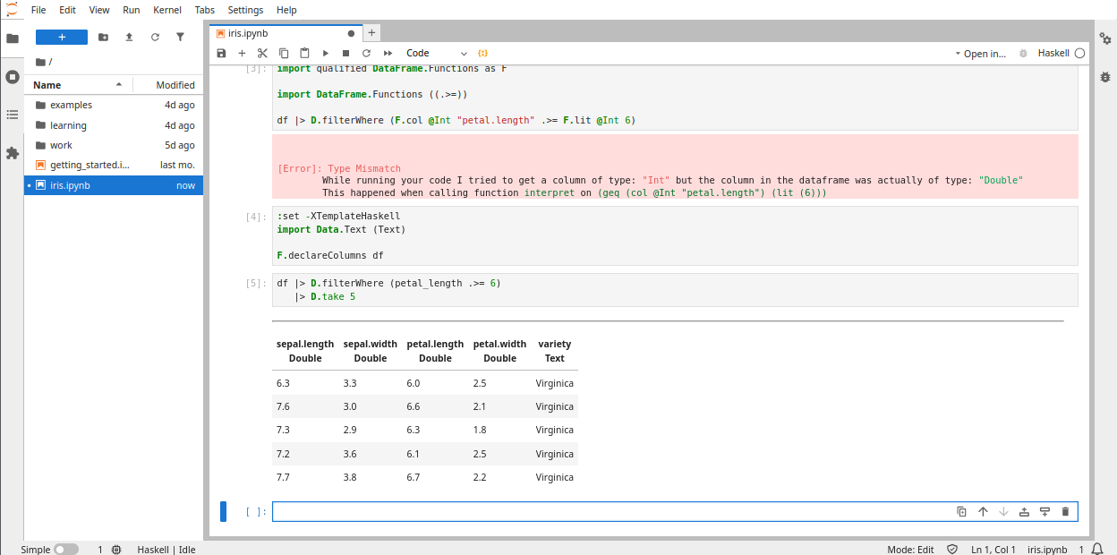1117x555 pixels.
Task: Open the View menu
Action: 99,10
